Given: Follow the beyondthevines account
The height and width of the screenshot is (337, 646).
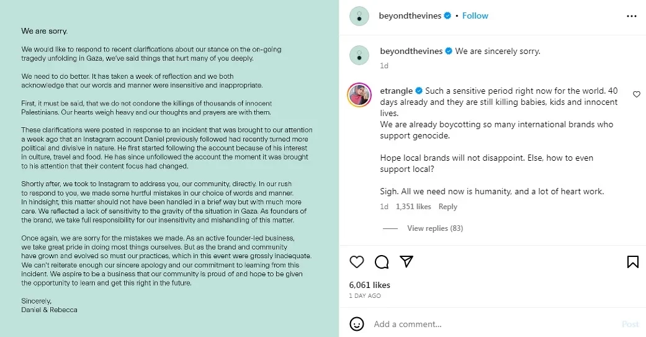Looking at the screenshot, I should click(x=475, y=16).
